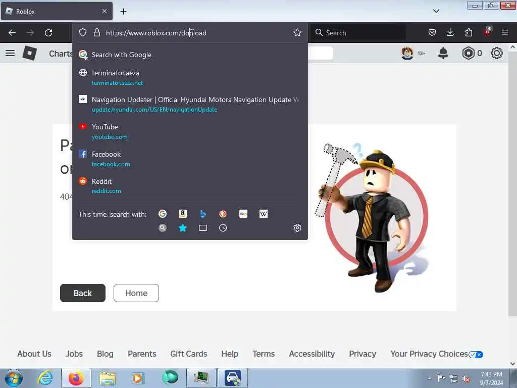
Task: Search history using the clock icon
Action: coord(223,228)
